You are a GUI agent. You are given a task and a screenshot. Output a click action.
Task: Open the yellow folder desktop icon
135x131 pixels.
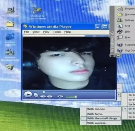(x=10, y=24)
